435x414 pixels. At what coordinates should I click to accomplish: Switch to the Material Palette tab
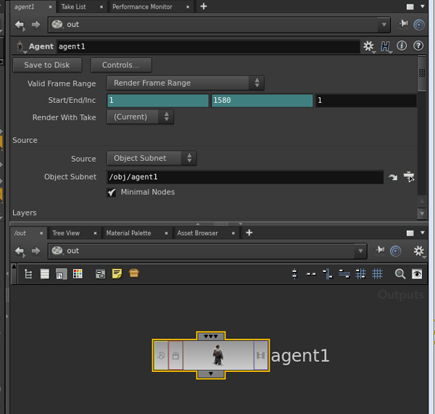129,233
